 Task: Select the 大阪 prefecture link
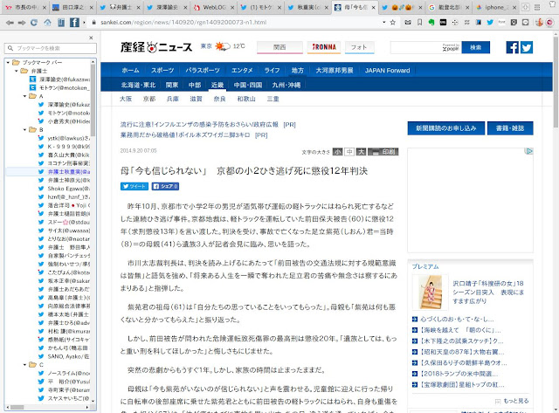click(x=126, y=99)
